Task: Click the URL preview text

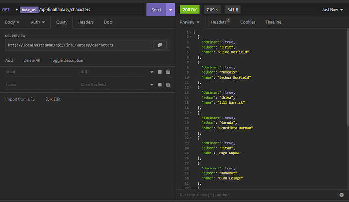Action: point(61,45)
